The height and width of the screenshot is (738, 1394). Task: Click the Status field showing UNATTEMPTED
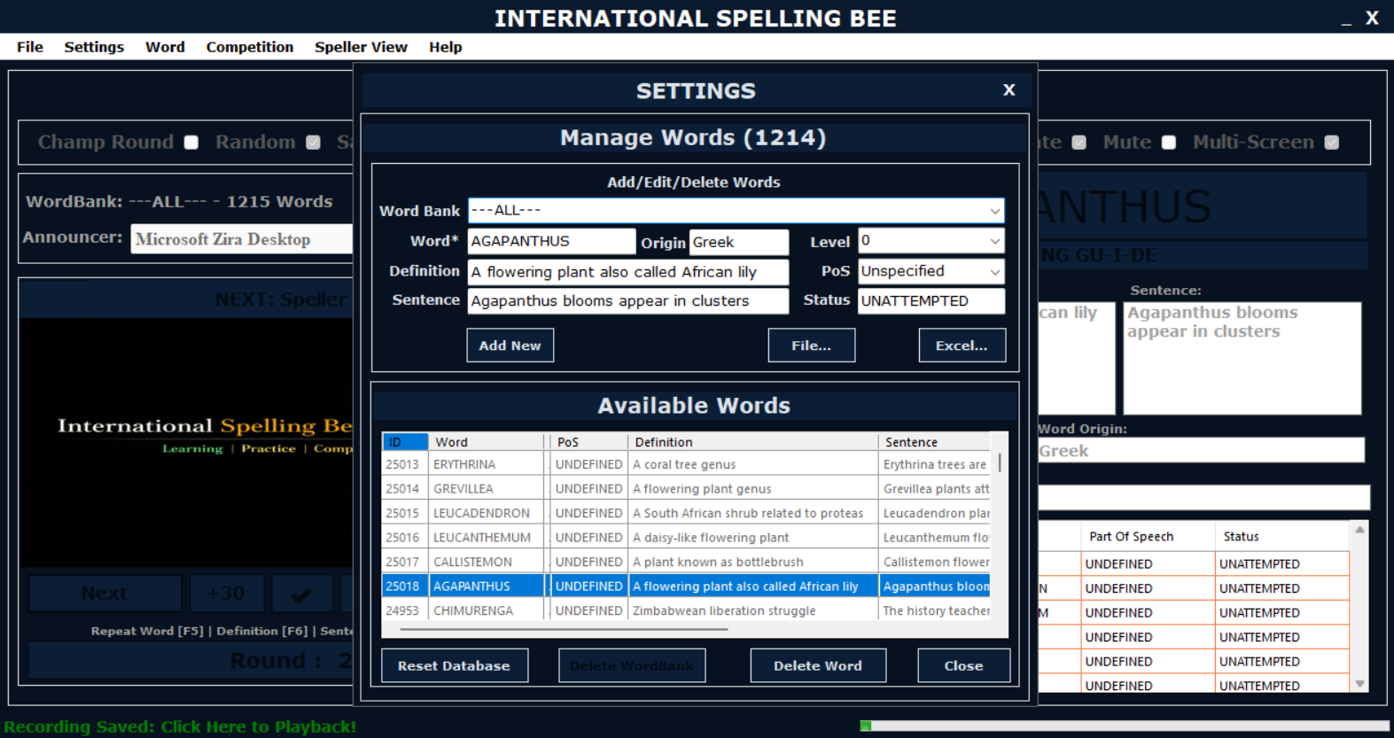(931, 301)
